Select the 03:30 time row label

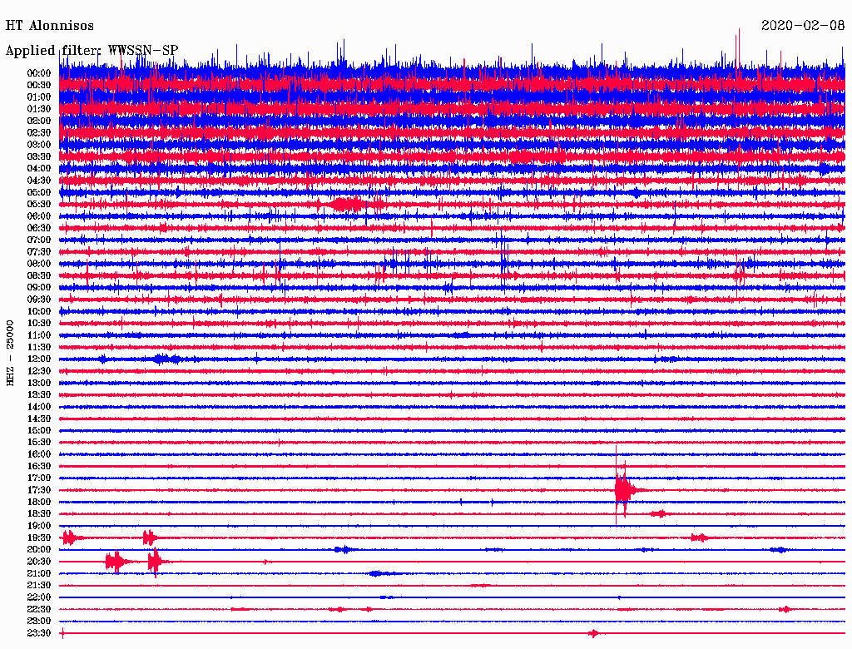pos(39,157)
